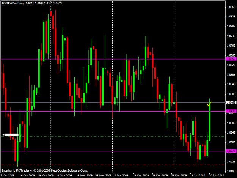Click the redacted buy order label
The height and width of the screenshot is (178, 237).
[13, 135]
